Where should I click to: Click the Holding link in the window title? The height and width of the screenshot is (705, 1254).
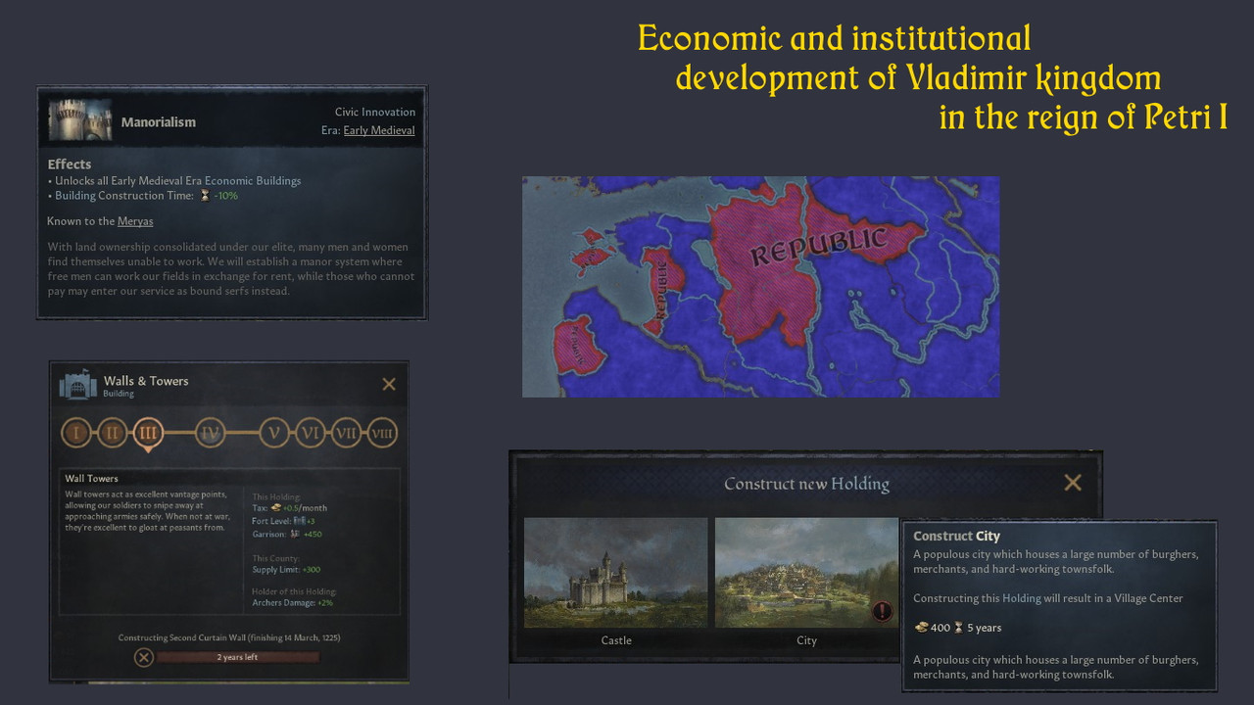pyautogui.click(x=860, y=484)
